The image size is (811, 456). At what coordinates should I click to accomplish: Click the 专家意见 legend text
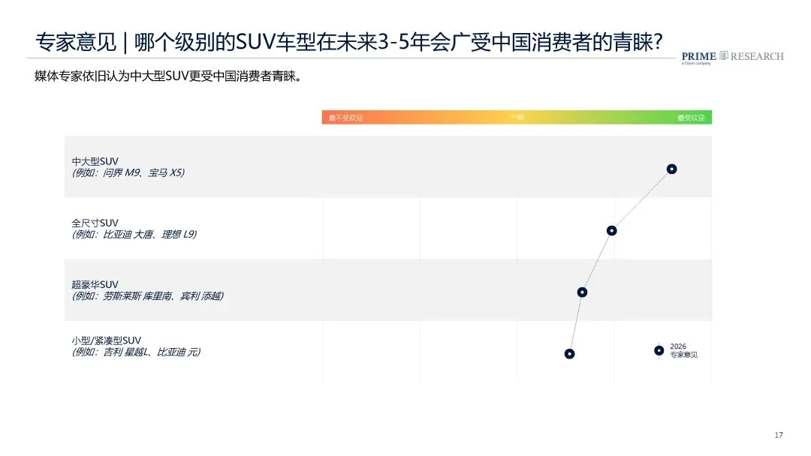click(683, 355)
